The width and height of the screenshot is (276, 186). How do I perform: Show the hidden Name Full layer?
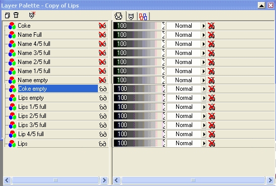pos(102,35)
